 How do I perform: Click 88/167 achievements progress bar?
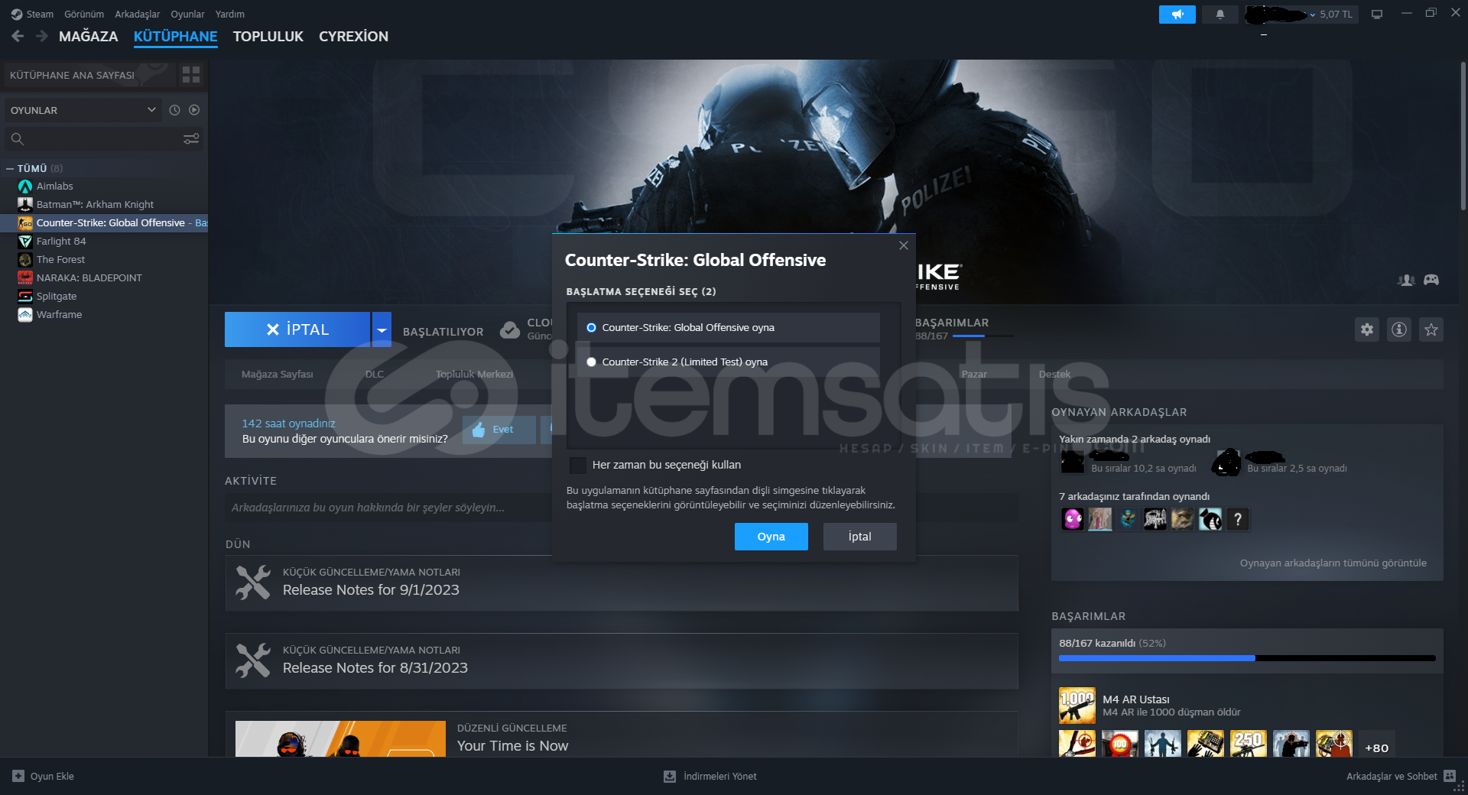tap(1247, 657)
